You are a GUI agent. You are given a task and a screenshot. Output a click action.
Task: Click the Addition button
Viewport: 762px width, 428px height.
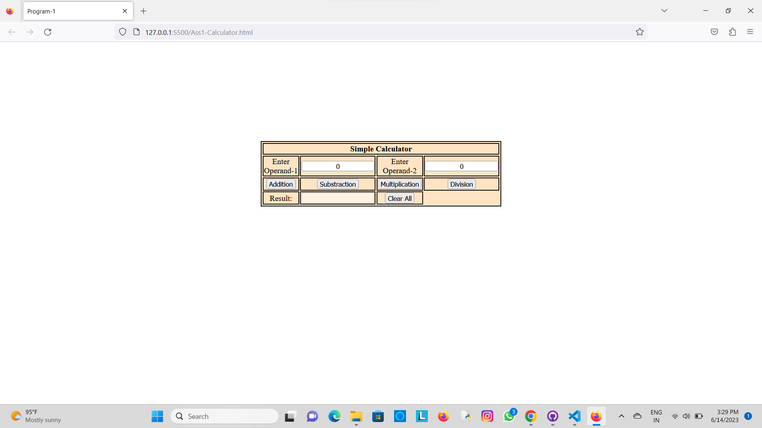pyautogui.click(x=281, y=184)
